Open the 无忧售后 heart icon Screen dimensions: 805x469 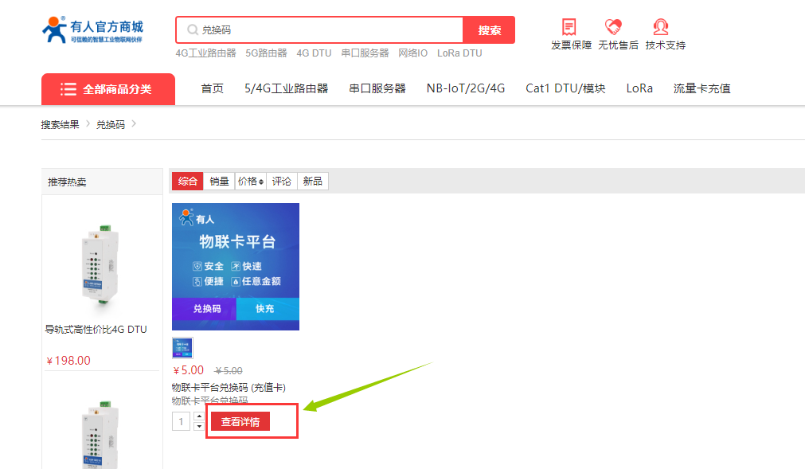(613, 27)
